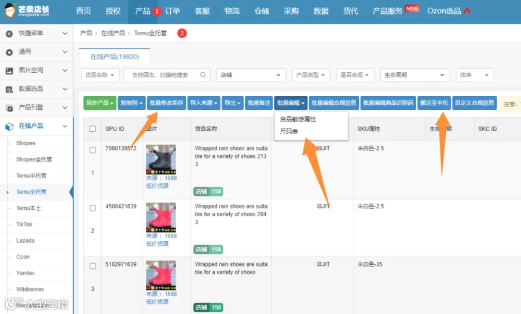
Task: Click the 自定义合规信息 button
Action: (475, 103)
